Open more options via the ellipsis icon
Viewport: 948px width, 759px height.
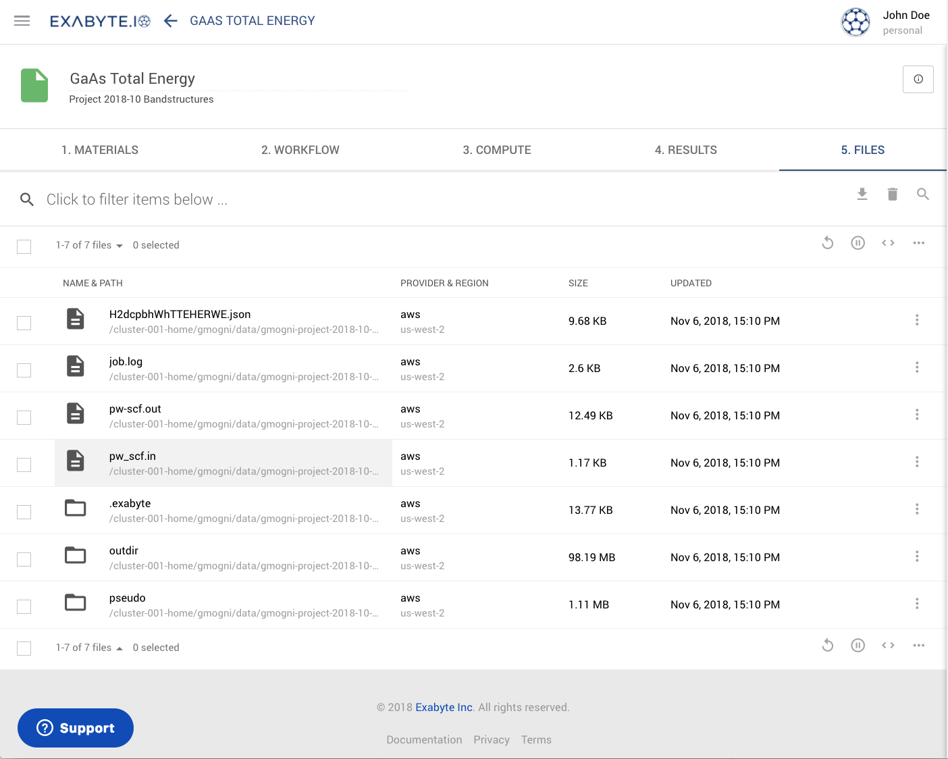tap(918, 242)
